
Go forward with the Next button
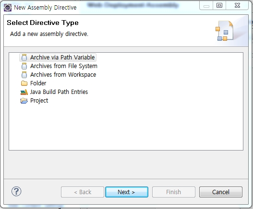pyautogui.click(x=127, y=192)
